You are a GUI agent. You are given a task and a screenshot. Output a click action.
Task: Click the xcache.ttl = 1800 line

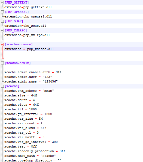click(20, 110)
